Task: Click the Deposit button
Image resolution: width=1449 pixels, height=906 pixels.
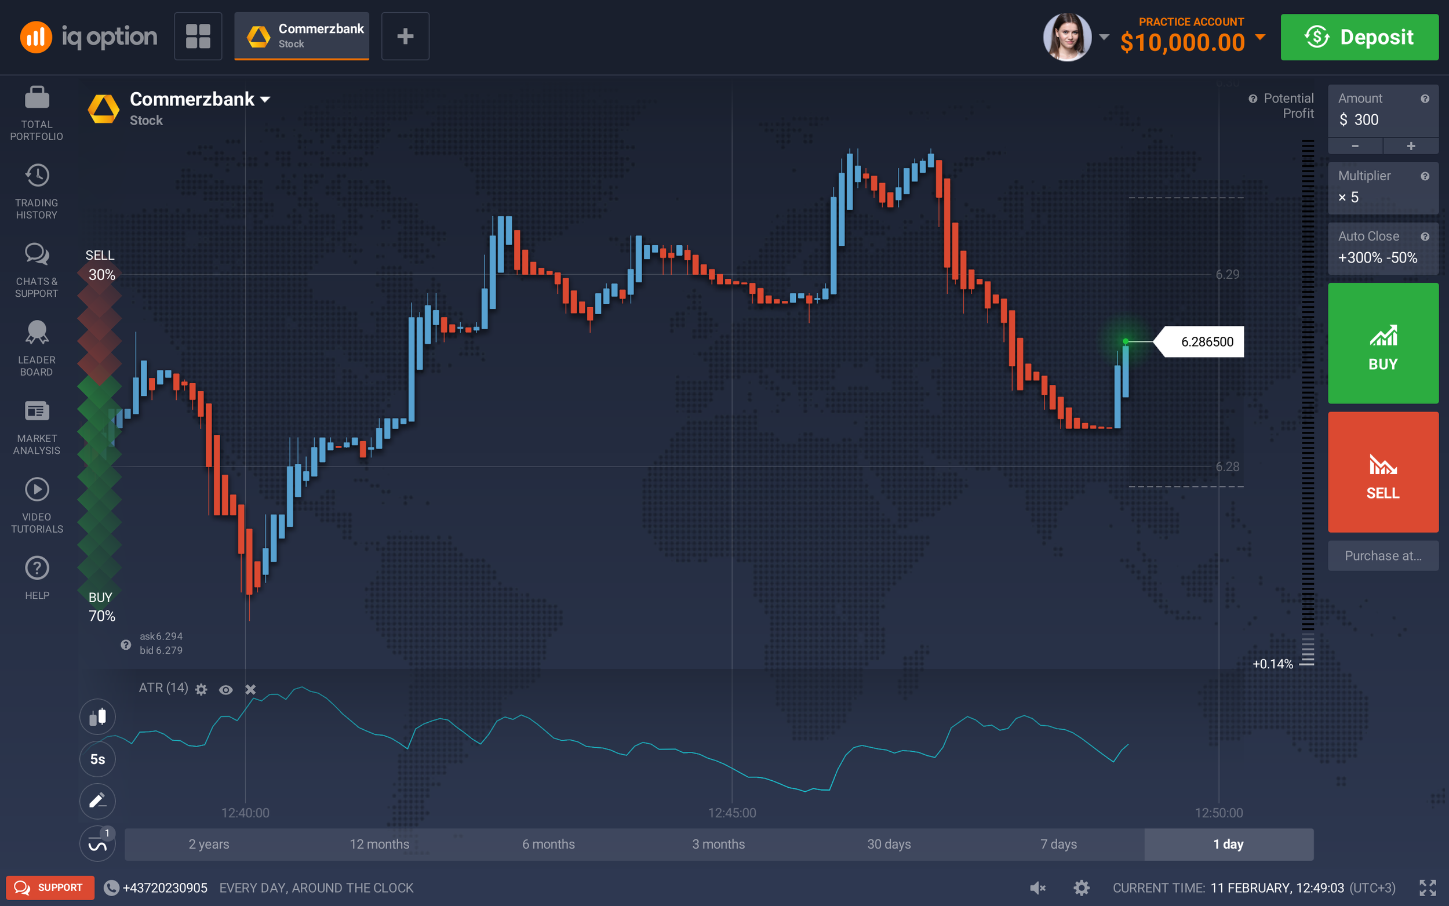Action: pos(1359,37)
